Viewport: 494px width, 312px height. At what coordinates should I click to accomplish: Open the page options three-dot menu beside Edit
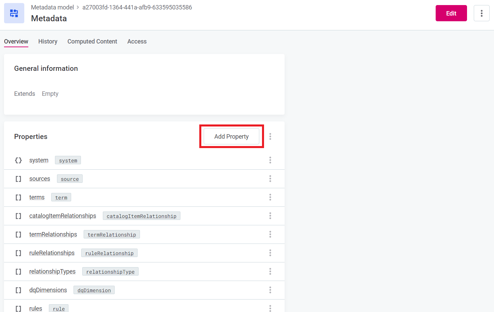click(x=481, y=13)
